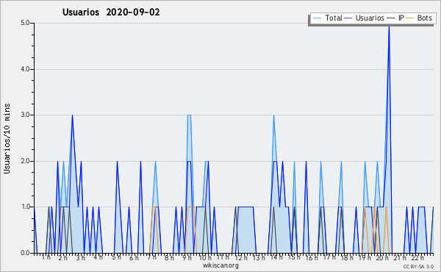This screenshot has width=441, height=272.
Task: Click the 8 h x-axis label
Action: [169, 257]
